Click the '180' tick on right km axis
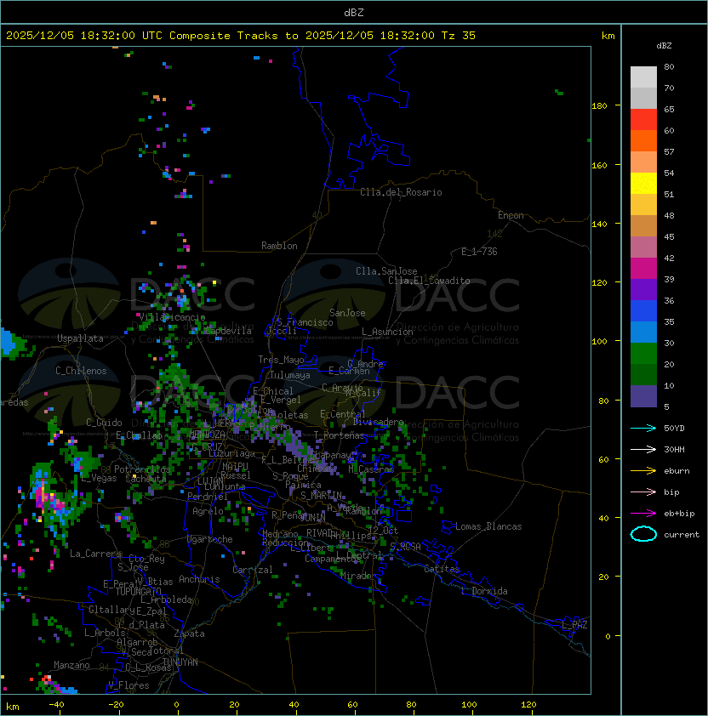This screenshot has height=716, width=708. tap(599, 106)
